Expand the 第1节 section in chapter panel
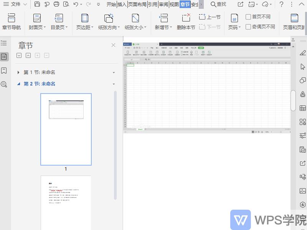The image size is (307, 230). coord(18,72)
